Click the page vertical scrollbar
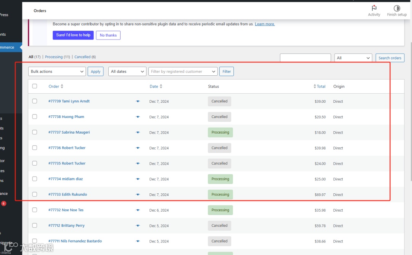This screenshot has width=412, height=255. coord(411,111)
